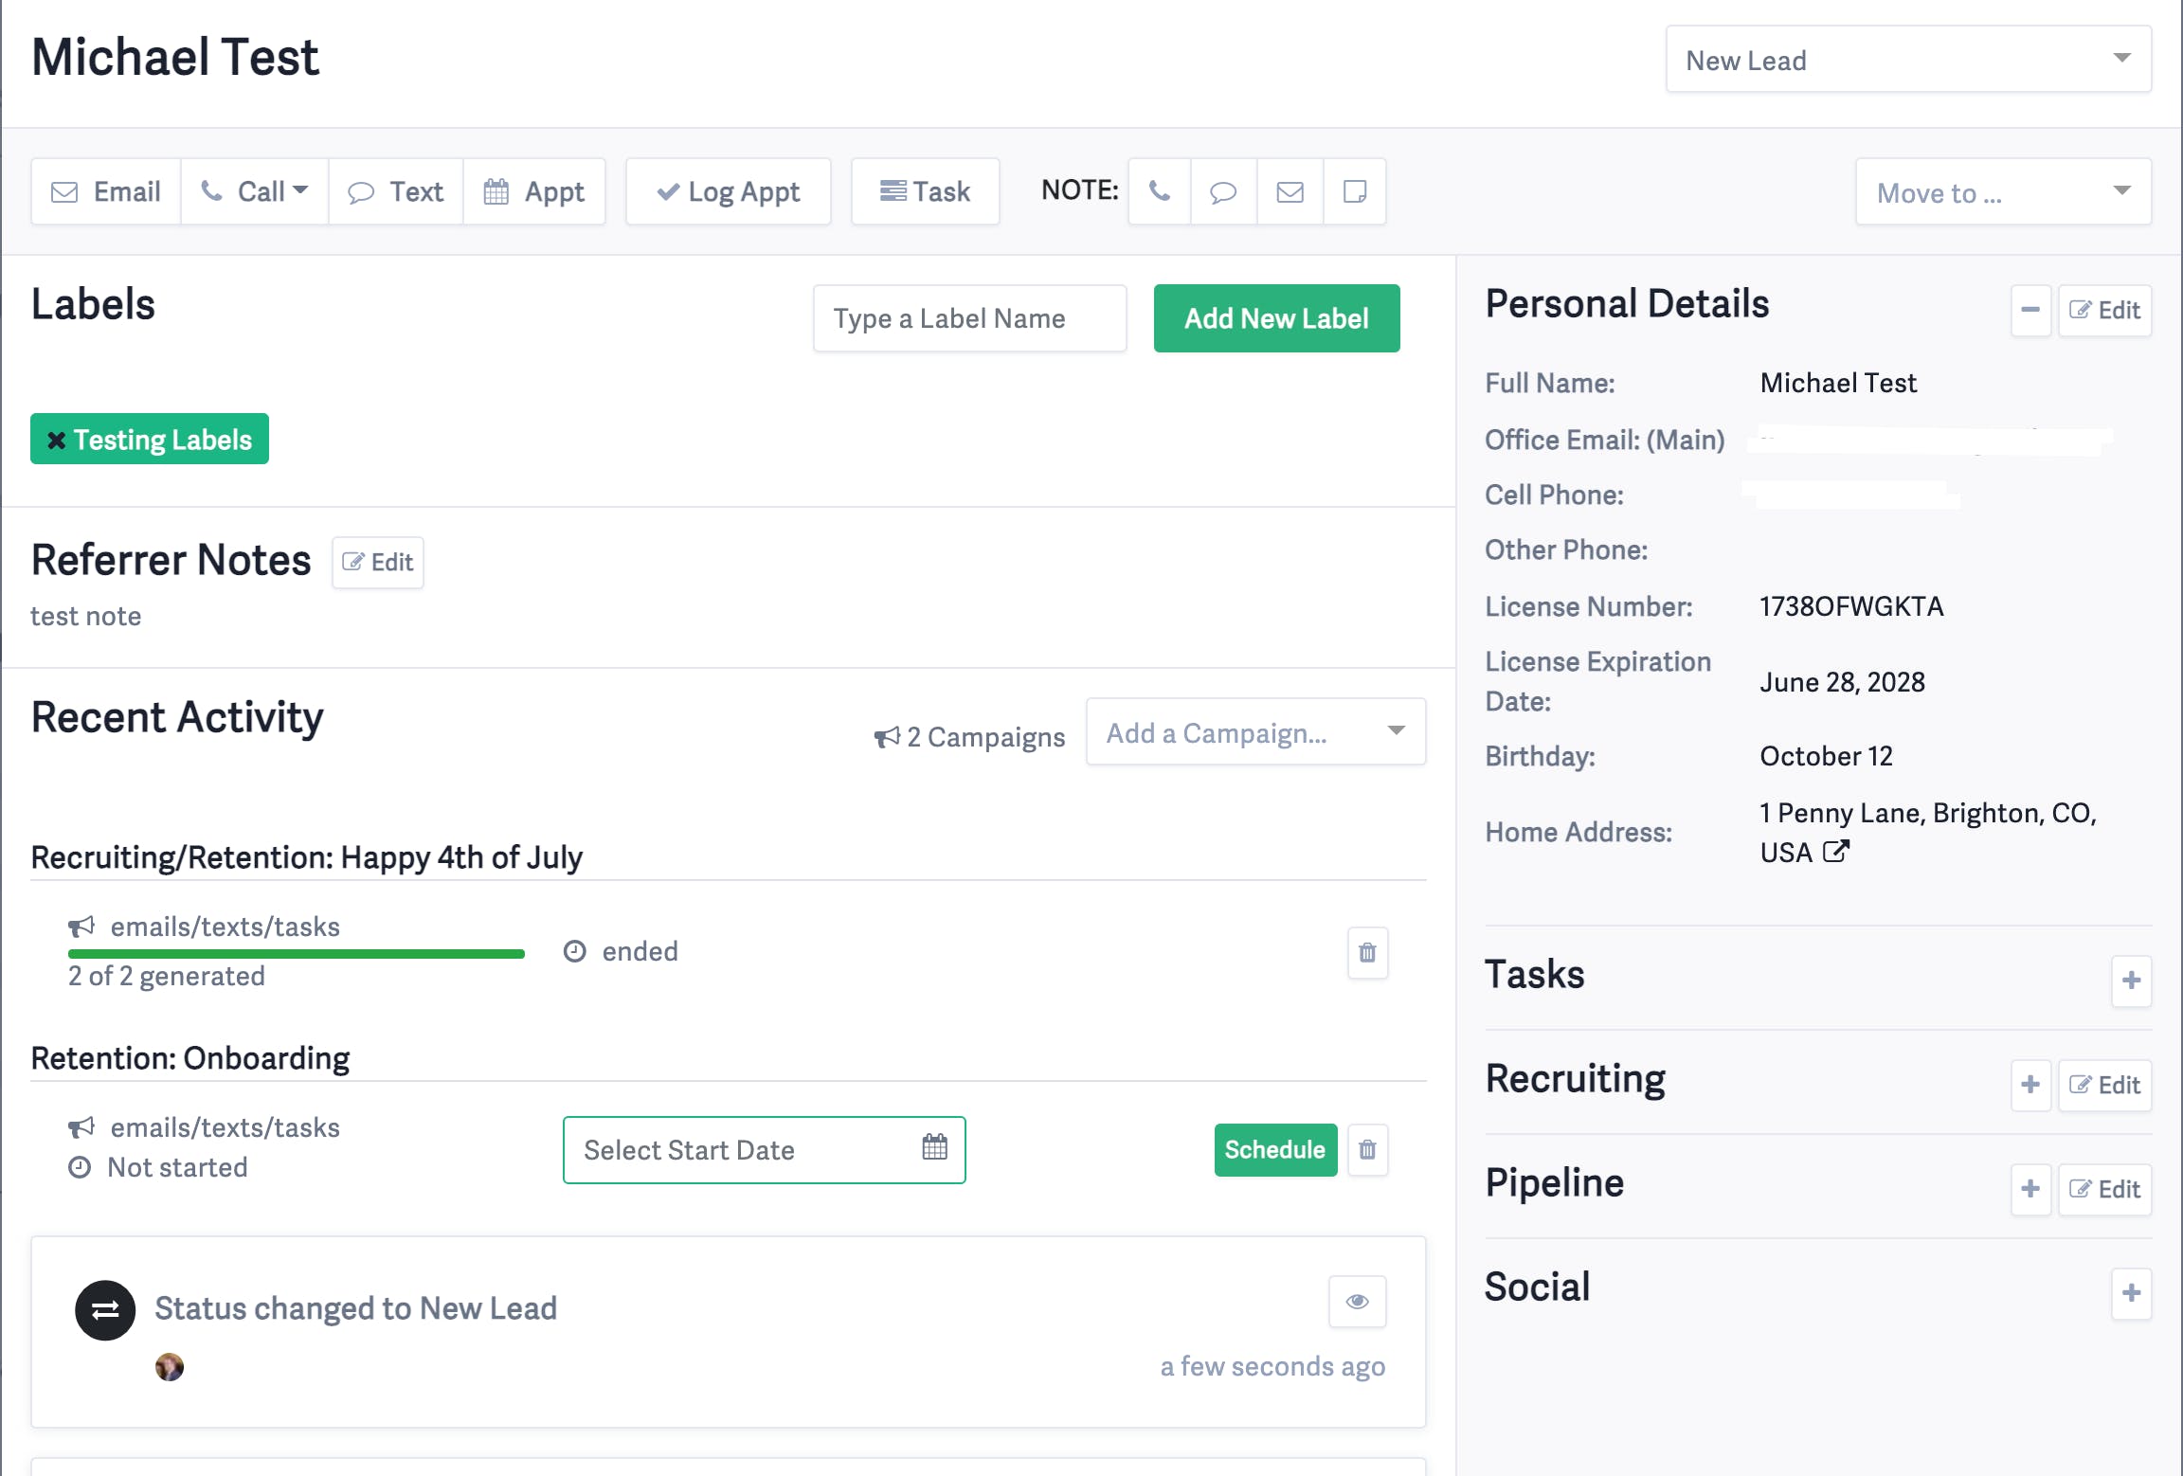Click the status change swap icon

coord(105,1310)
